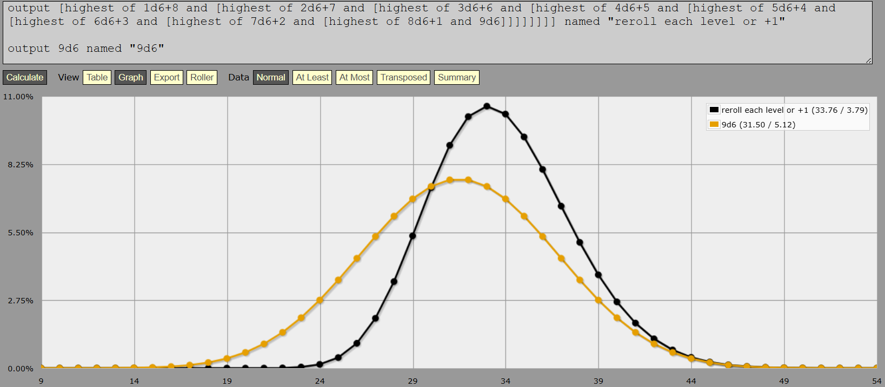Click the orange curve data point at 24
The height and width of the screenshot is (387, 885).
(320, 300)
